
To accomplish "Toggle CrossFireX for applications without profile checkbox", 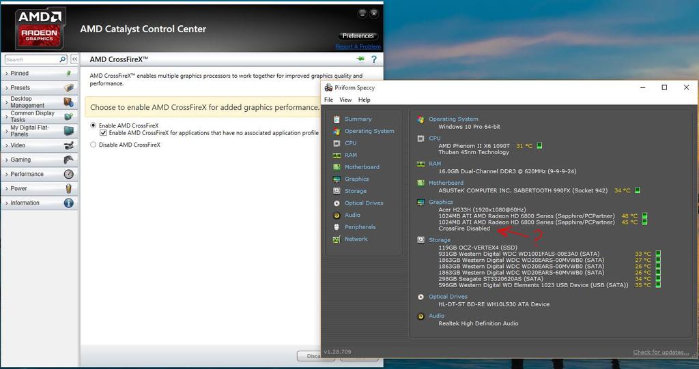I will (x=103, y=133).
